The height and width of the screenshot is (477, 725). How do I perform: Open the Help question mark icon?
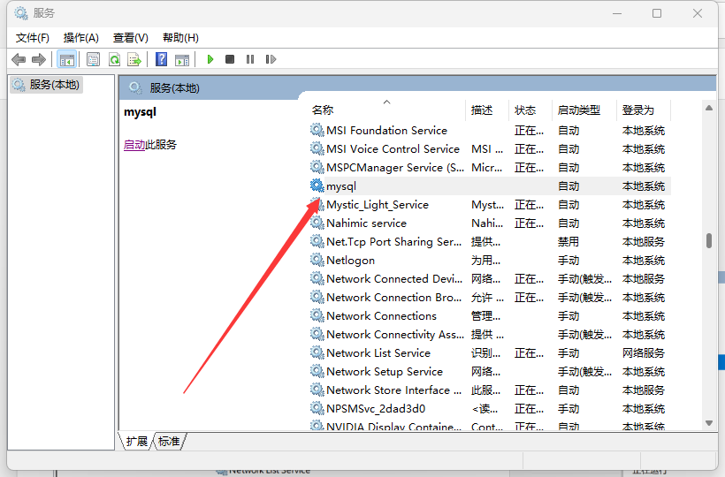162,59
